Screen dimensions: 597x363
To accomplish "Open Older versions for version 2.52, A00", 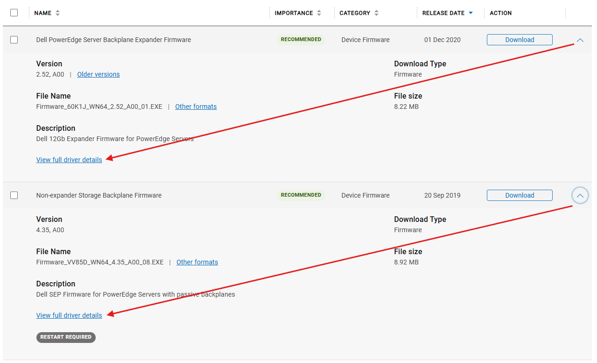I will (98, 74).
